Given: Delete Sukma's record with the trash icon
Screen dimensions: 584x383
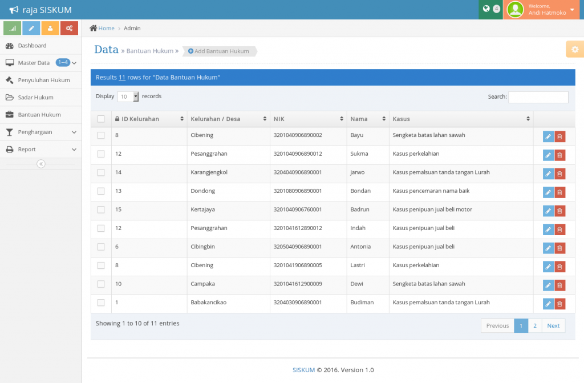Looking at the screenshot, I should [559, 155].
